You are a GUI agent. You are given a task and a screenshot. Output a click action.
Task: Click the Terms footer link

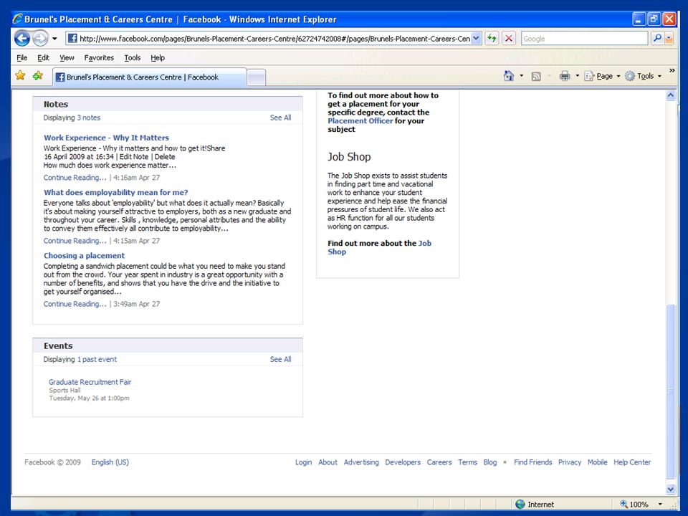(468, 462)
